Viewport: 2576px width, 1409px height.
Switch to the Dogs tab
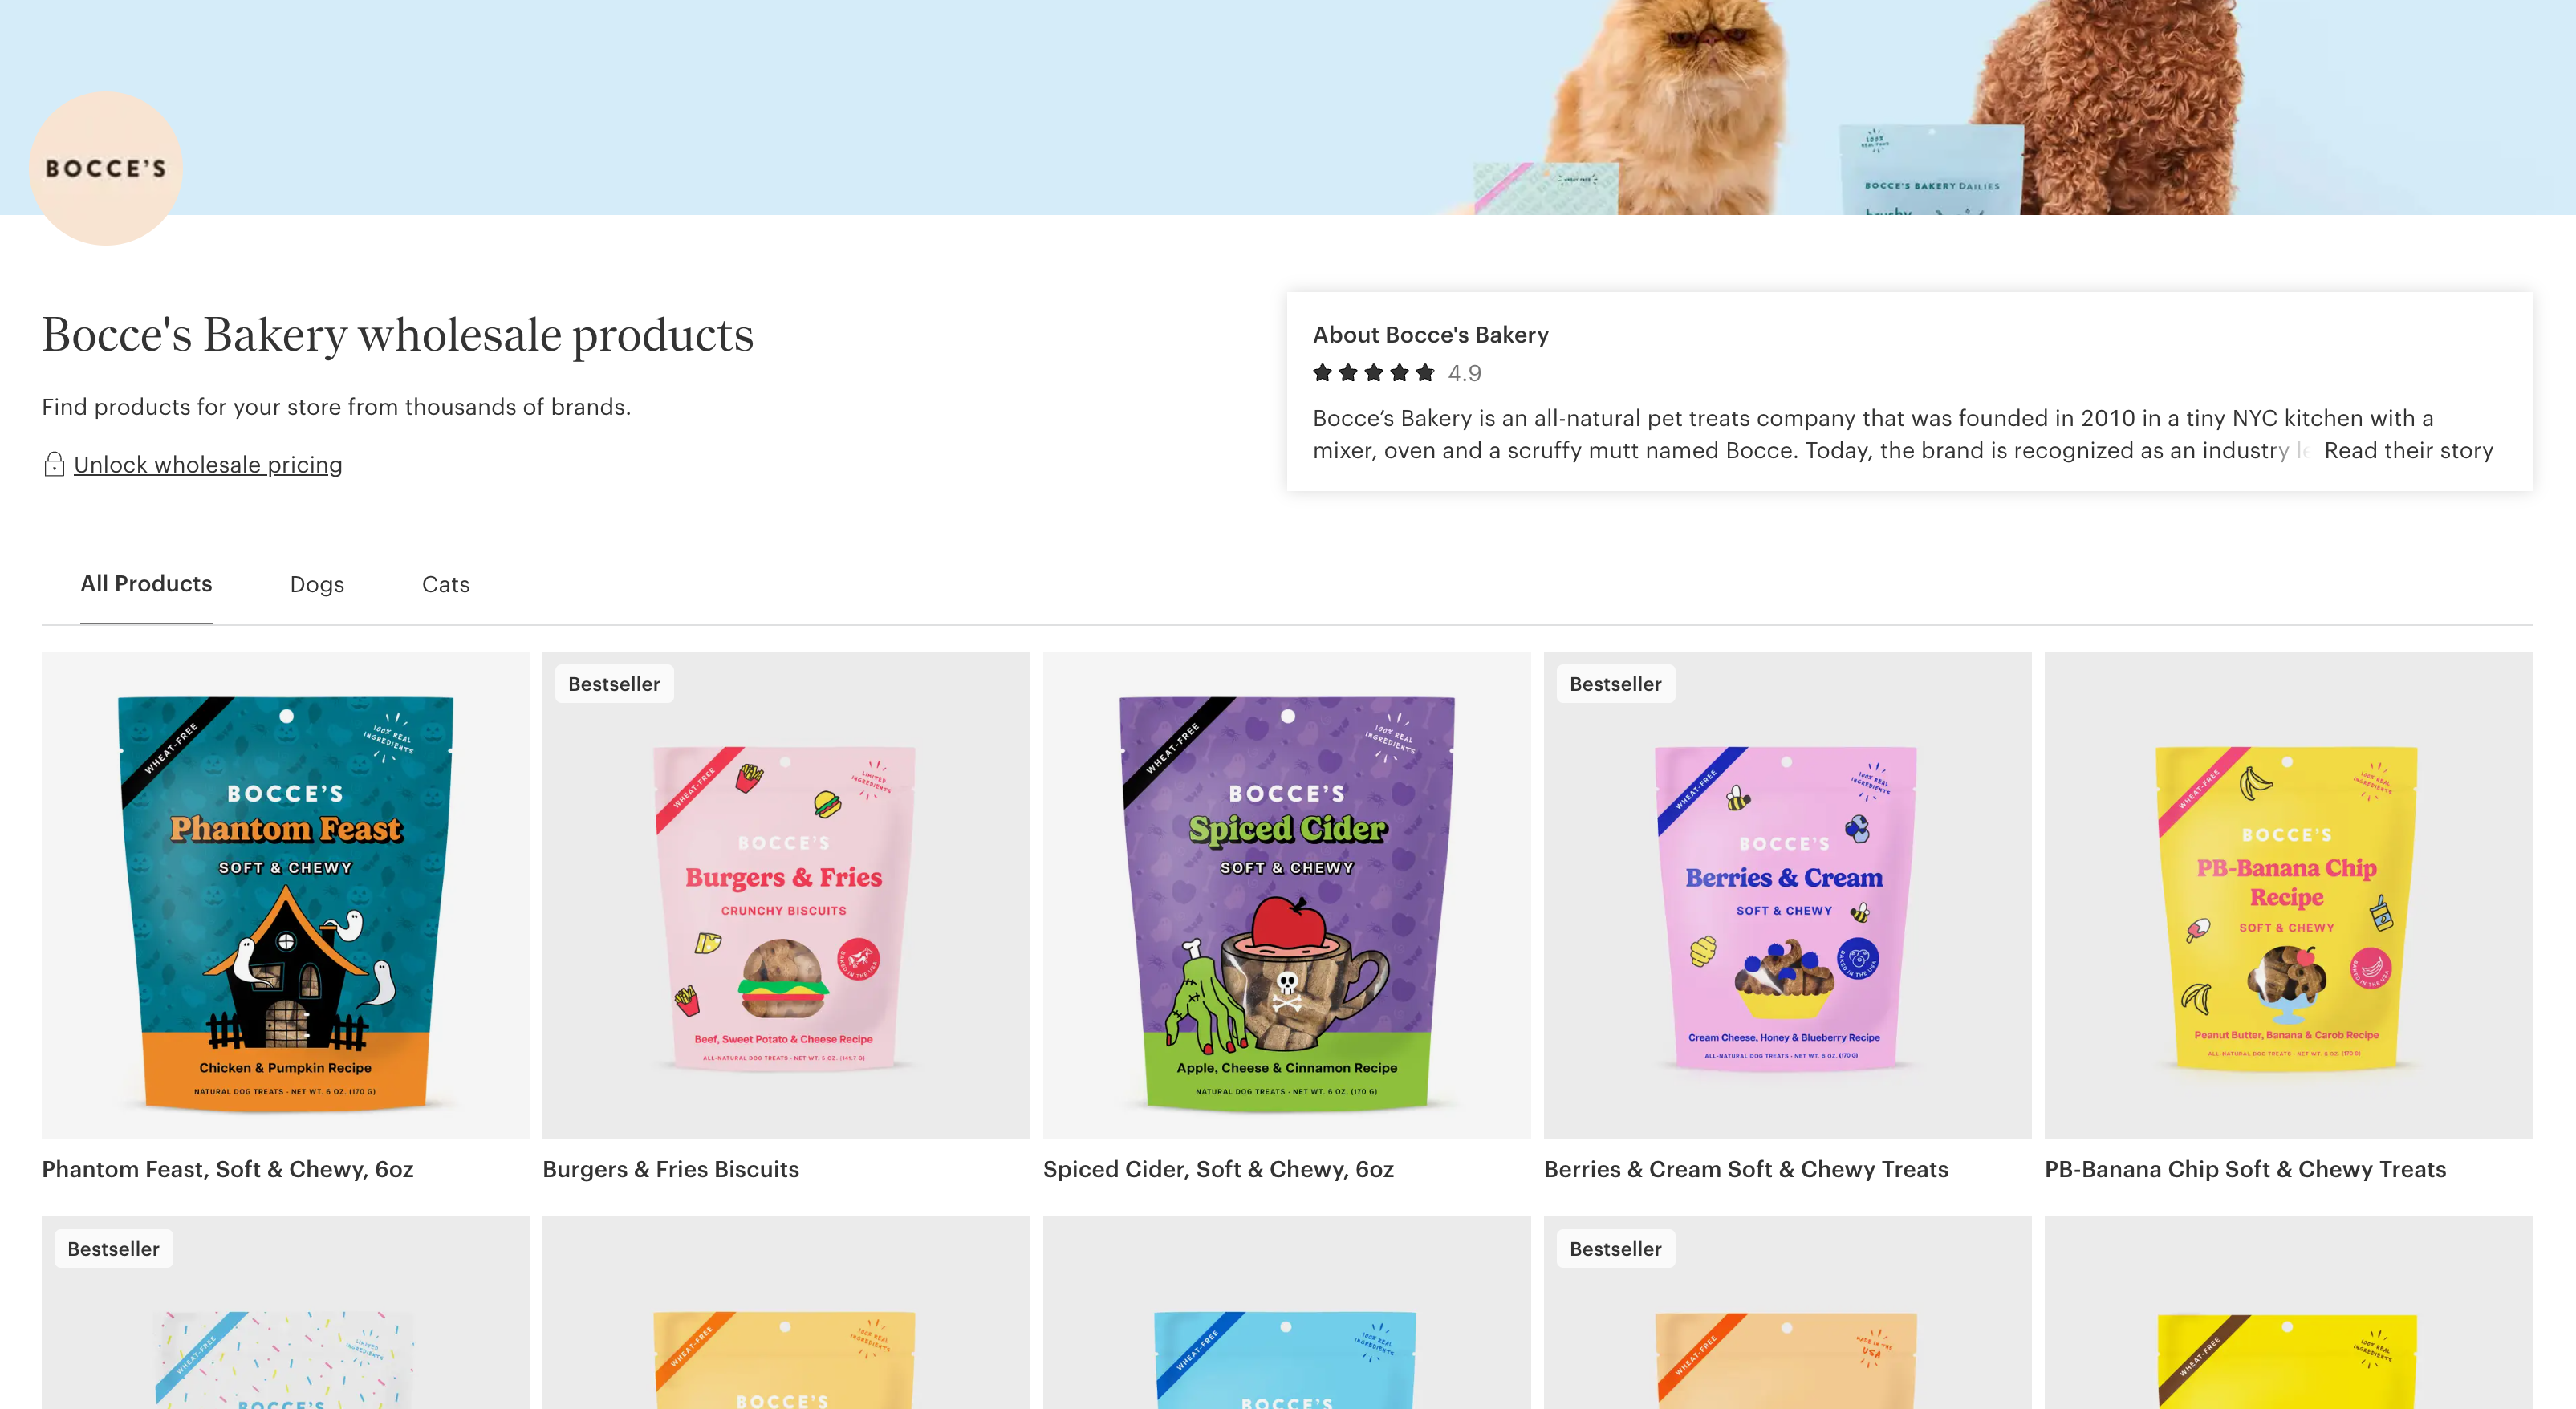317,584
